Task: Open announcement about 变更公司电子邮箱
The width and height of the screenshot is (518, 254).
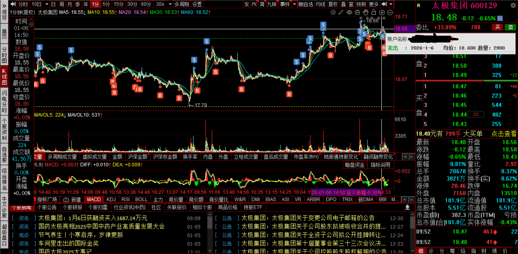Action: 308,218
